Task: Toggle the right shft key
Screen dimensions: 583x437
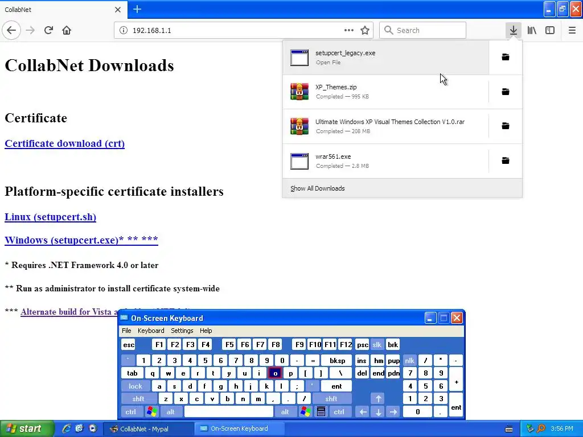Action: (331, 399)
